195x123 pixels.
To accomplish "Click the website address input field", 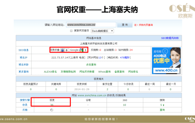I will pyautogui.click(x=91, y=25).
